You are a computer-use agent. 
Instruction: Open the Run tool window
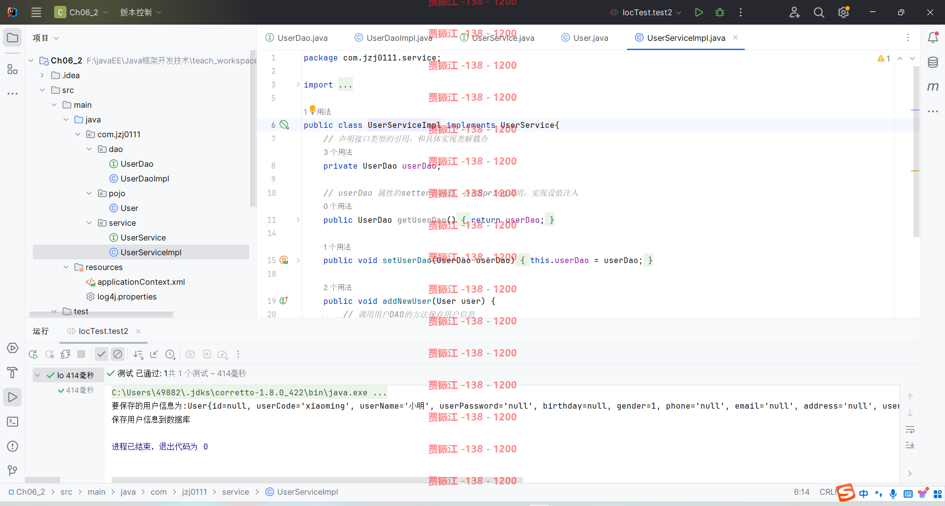click(12, 397)
